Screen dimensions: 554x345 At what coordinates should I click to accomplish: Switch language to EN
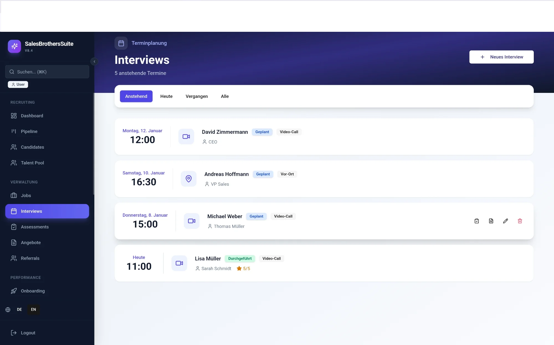pyautogui.click(x=34, y=310)
